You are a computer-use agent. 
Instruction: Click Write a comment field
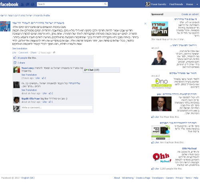pyautogui.click(x=57, y=107)
